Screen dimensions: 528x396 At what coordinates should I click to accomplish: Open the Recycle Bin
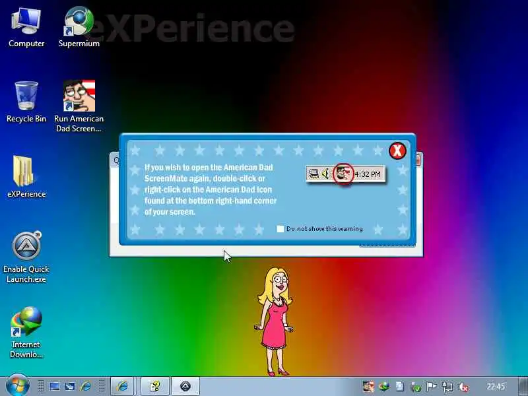[x=26, y=102]
